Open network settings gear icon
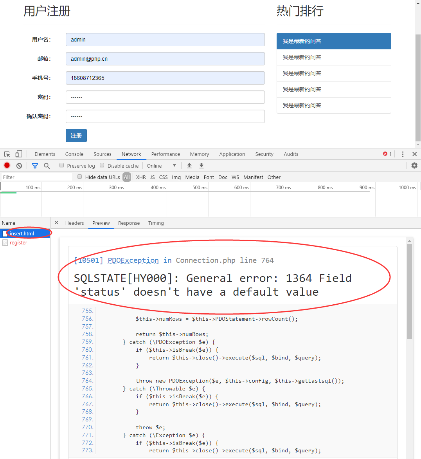Screen dimensions: 421x459 coord(414,166)
